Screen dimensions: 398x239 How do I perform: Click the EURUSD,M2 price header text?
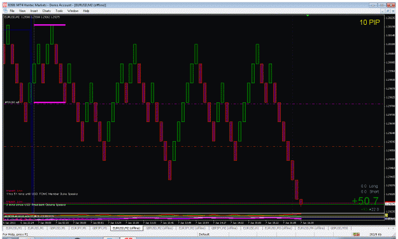[32, 17]
